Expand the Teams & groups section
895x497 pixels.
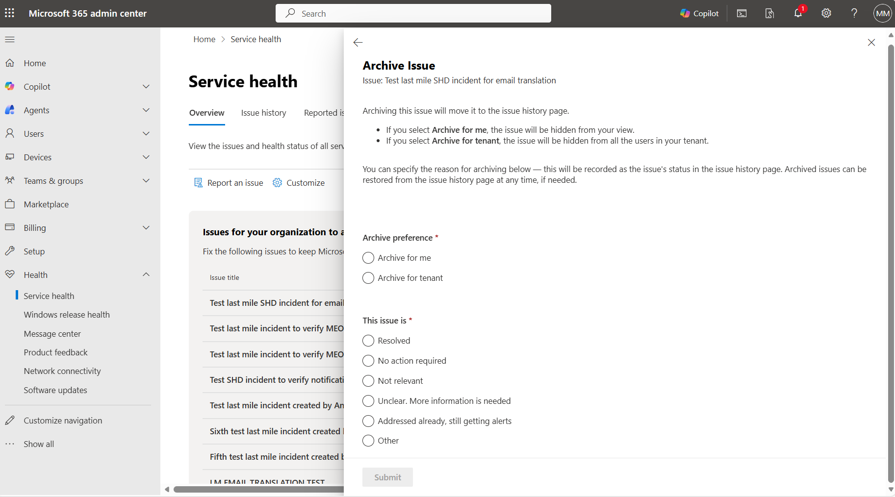coord(146,180)
